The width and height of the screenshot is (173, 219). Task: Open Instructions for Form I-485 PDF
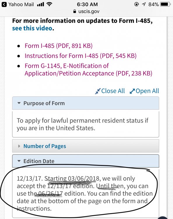point(81,56)
